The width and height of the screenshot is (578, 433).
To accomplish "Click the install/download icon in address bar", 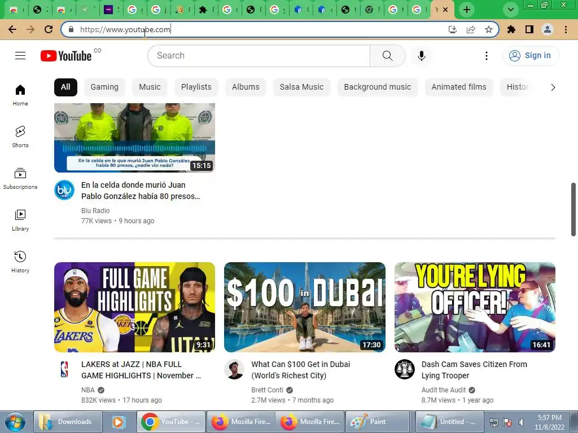I will (x=453, y=29).
